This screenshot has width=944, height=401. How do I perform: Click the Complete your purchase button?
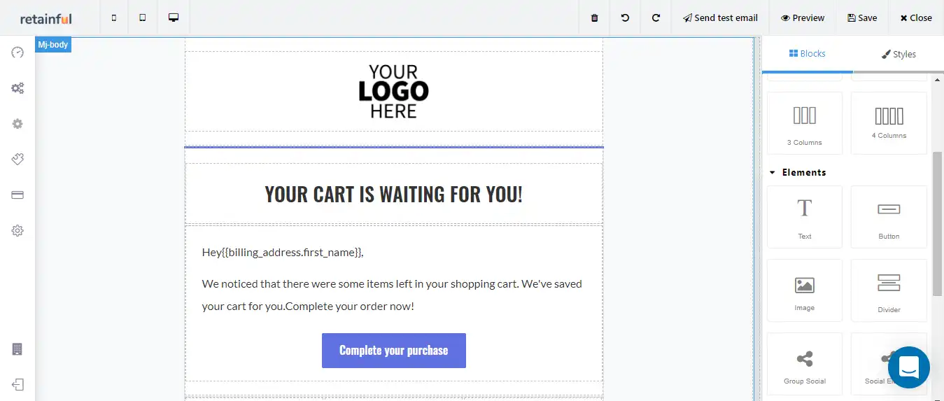(393, 351)
